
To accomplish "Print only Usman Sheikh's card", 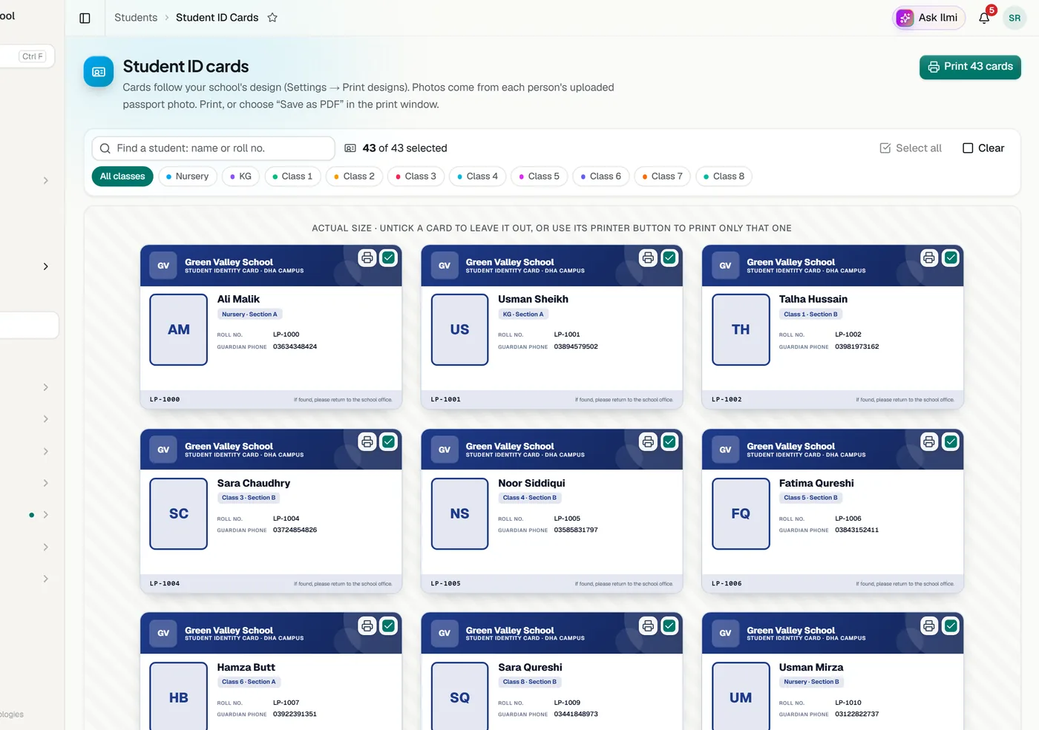I will pos(648,257).
